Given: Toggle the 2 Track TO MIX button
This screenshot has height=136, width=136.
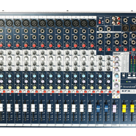Looking at the screenshot, I should coord(134,75).
